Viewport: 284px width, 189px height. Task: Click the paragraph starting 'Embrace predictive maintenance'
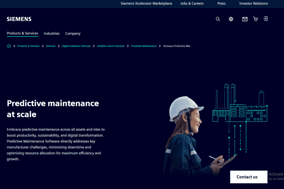click(56, 144)
